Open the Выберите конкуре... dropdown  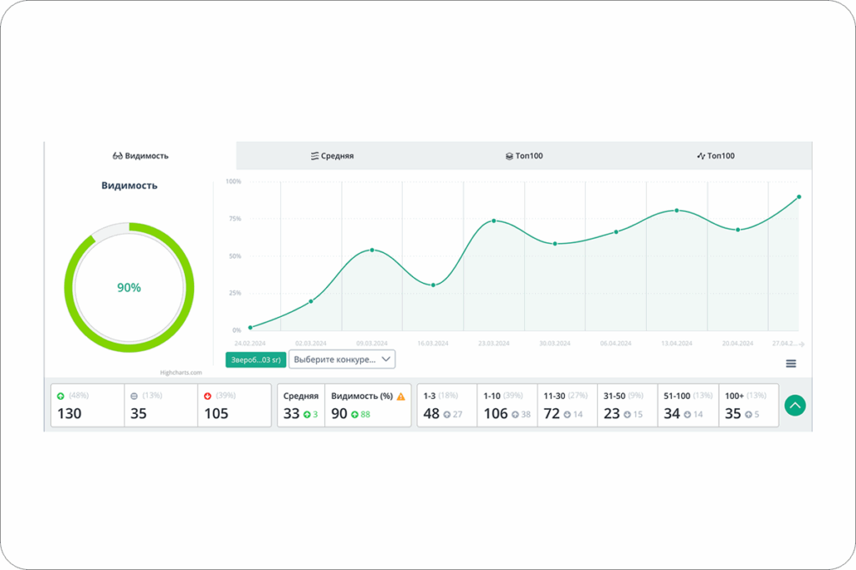pyautogui.click(x=342, y=359)
